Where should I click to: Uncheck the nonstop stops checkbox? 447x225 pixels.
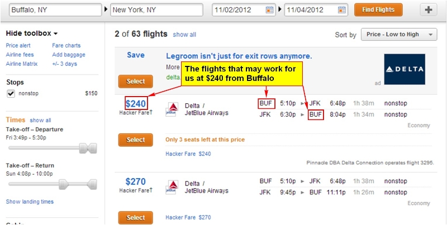(11, 94)
